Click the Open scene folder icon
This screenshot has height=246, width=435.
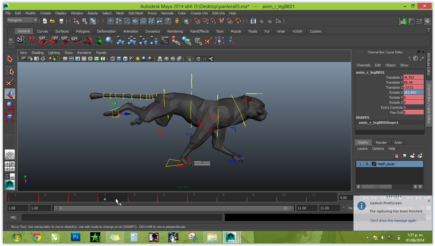click(x=53, y=21)
